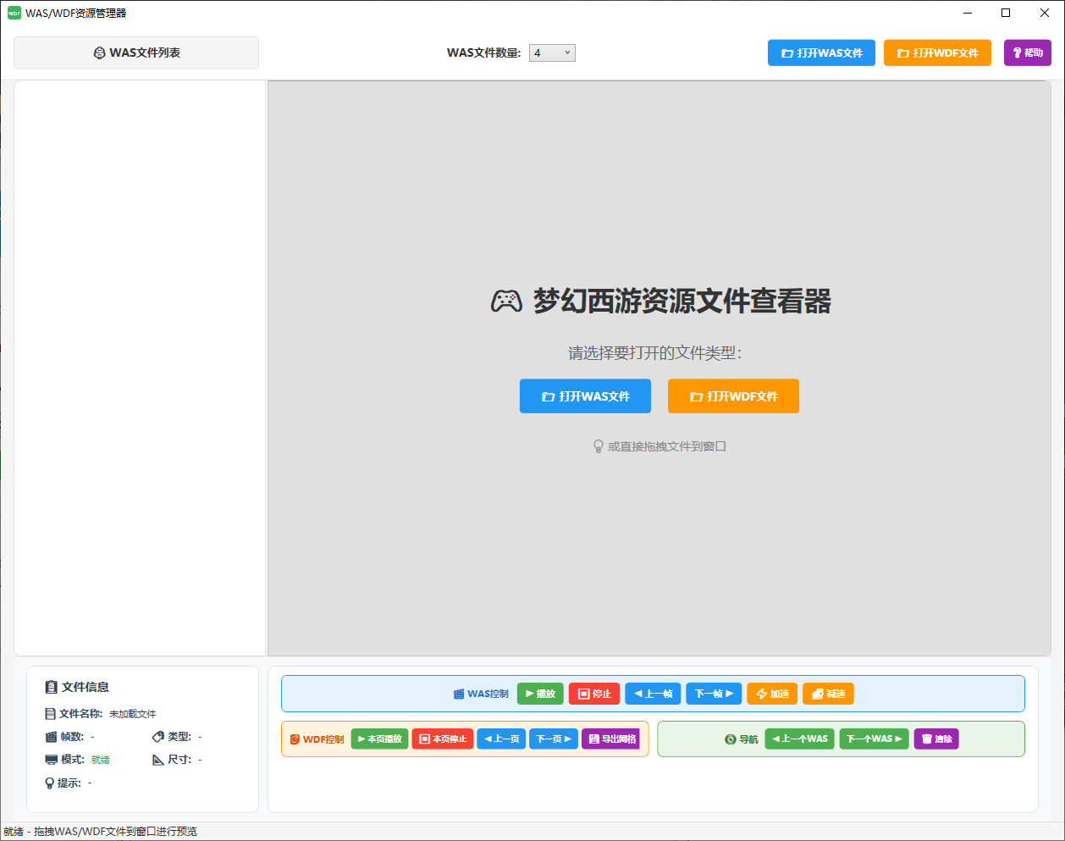Click the WAS文件列表 header button
The width and height of the screenshot is (1065, 841).
click(136, 53)
